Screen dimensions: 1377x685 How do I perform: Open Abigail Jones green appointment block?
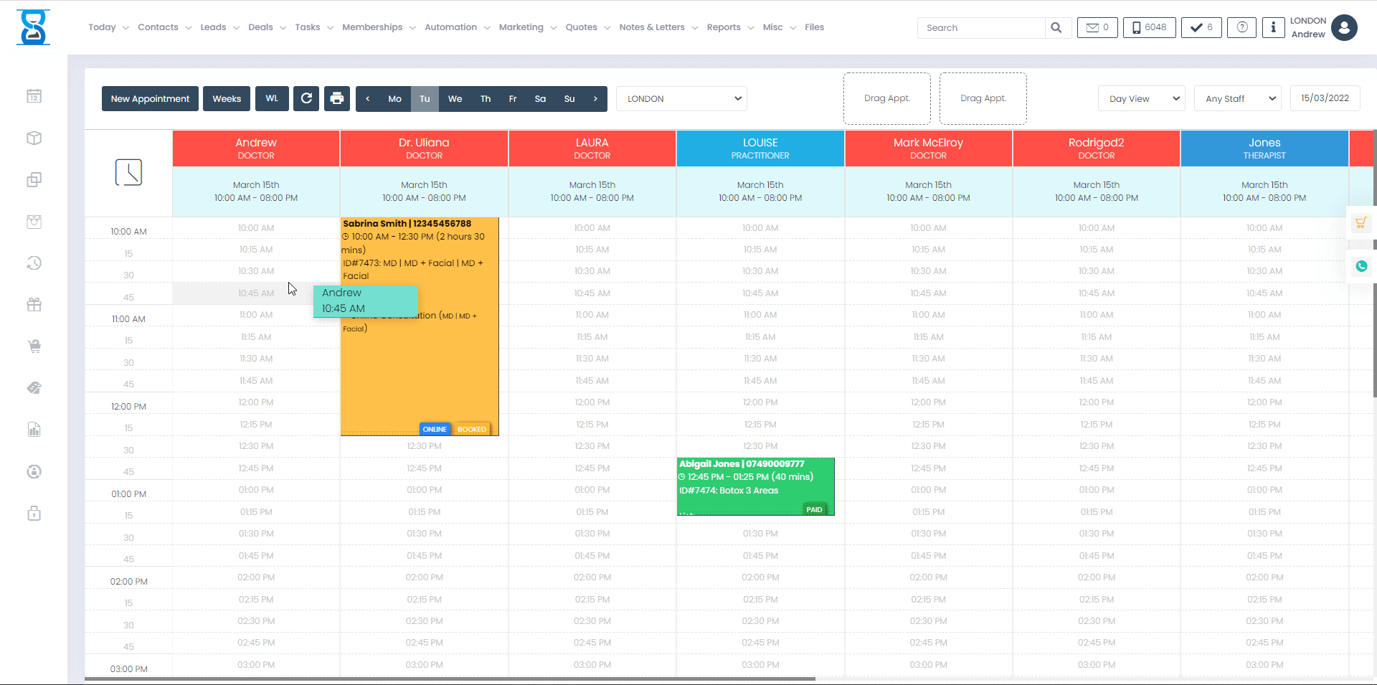pyautogui.click(x=755, y=486)
